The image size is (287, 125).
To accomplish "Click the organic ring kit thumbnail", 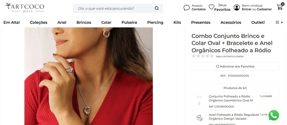I will tap(199, 118).
